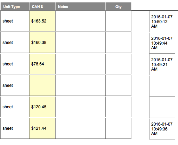Click the 10:49:21 AM timestamp cell
The image size is (178, 145).
pyautogui.click(x=162, y=64)
